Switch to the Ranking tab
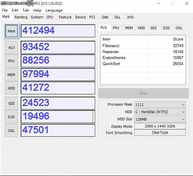The image size is (193, 176). pyautogui.click(x=21, y=17)
